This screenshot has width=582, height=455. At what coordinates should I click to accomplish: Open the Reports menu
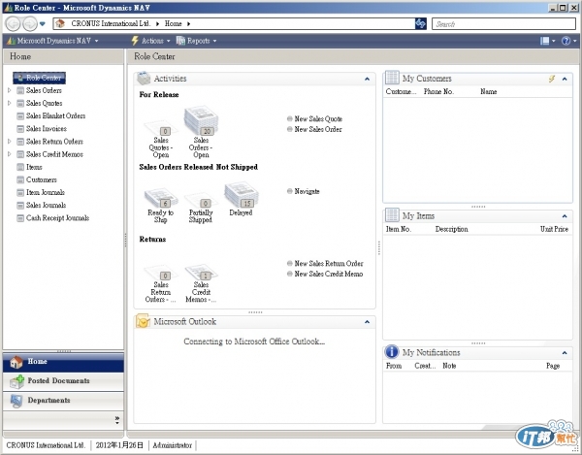coord(196,41)
